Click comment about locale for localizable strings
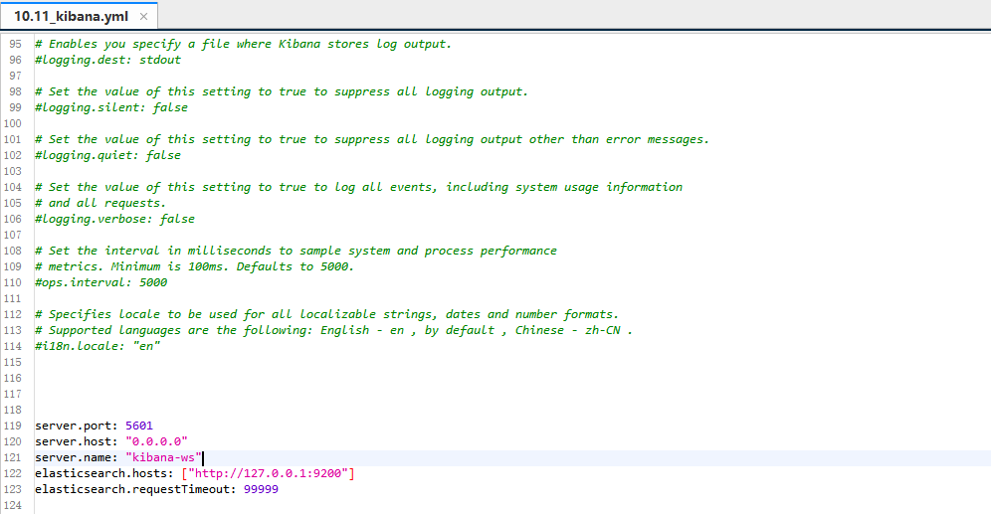Image resolution: width=991 pixels, height=514 pixels. (x=326, y=314)
